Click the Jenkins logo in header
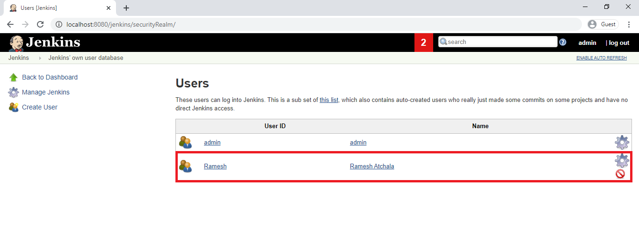 pos(44,43)
